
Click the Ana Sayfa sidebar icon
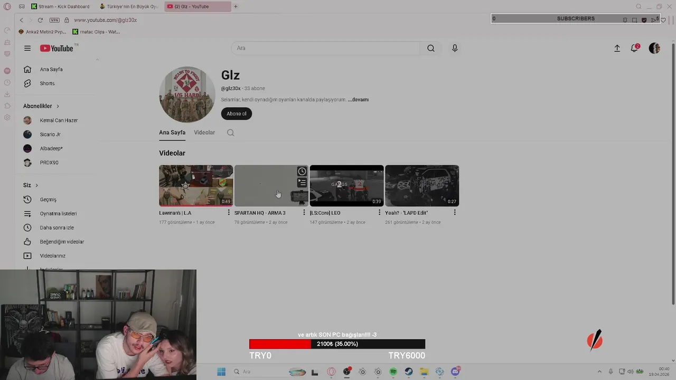pos(27,69)
